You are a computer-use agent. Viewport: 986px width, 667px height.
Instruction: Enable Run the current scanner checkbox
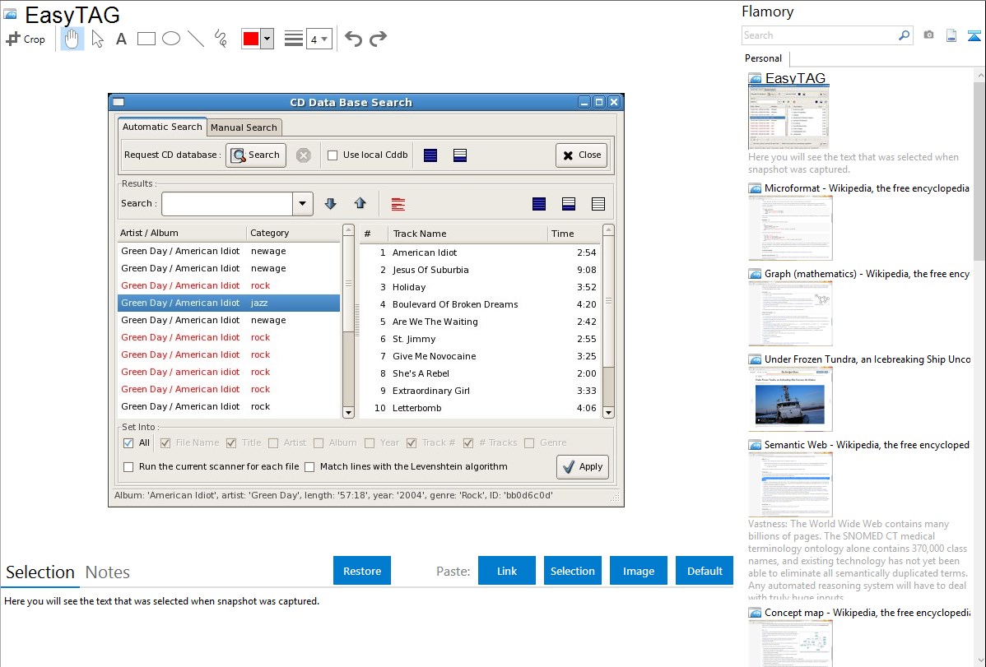point(128,467)
